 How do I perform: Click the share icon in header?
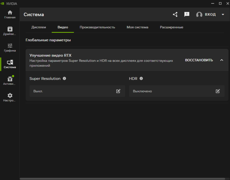click(x=175, y=14)
